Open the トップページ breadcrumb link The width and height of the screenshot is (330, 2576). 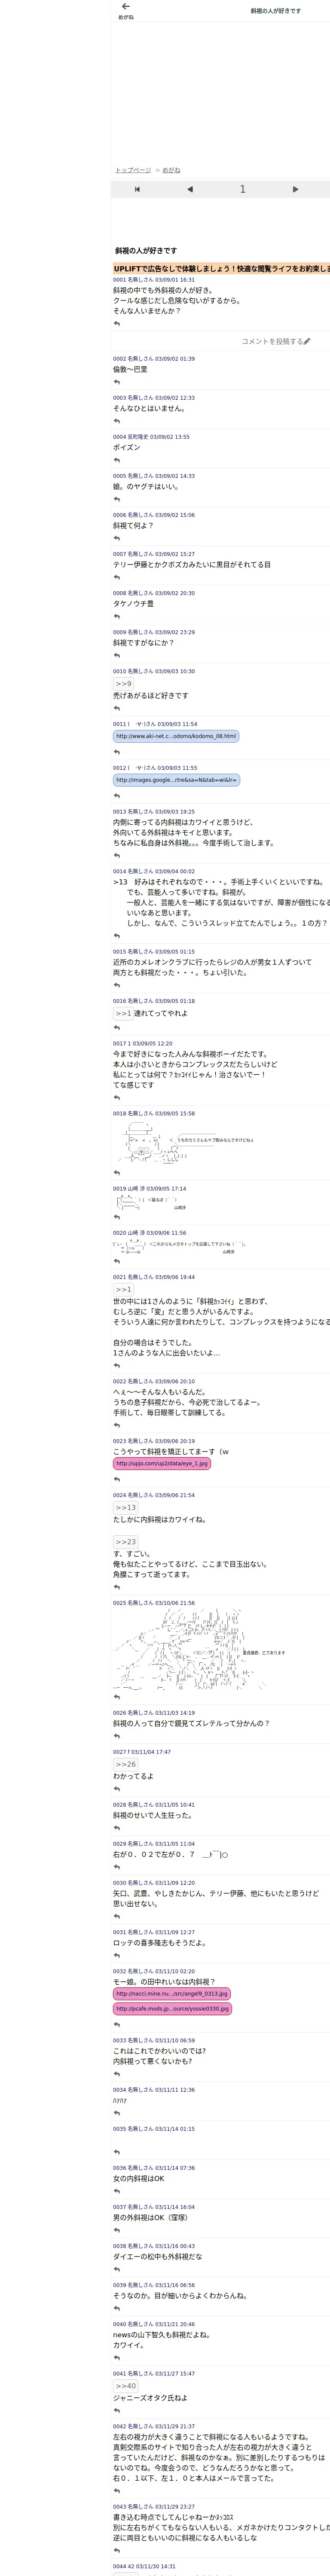coord(133,170)
